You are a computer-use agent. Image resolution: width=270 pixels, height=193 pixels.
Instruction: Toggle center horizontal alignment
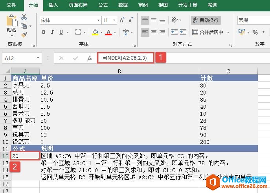[154, 32]
